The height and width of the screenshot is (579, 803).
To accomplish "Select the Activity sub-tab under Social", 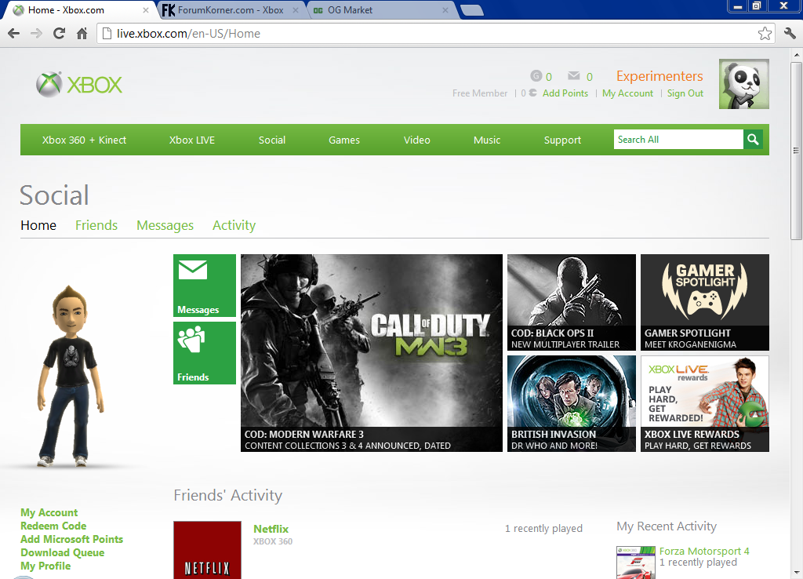I will pyautogui.click(x=234, y=225).
